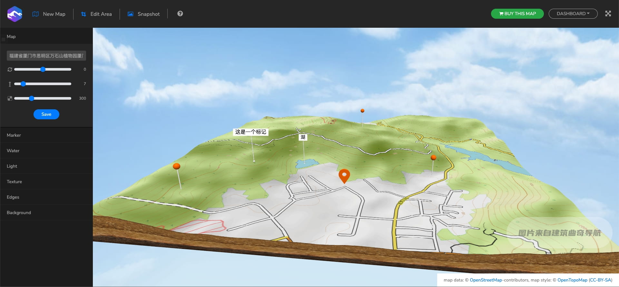619x287 pixels.
Task: Take a Snapshot of the map
Action: (x=143, y=14)
